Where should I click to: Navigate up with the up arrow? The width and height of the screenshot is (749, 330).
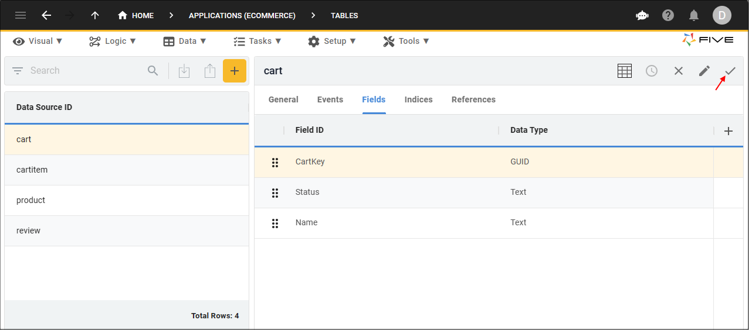[95, 15]
